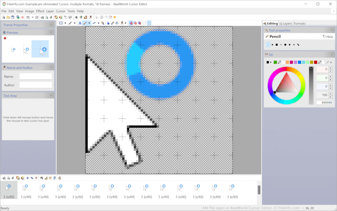Select the Line drawing tool

[94, 23]
